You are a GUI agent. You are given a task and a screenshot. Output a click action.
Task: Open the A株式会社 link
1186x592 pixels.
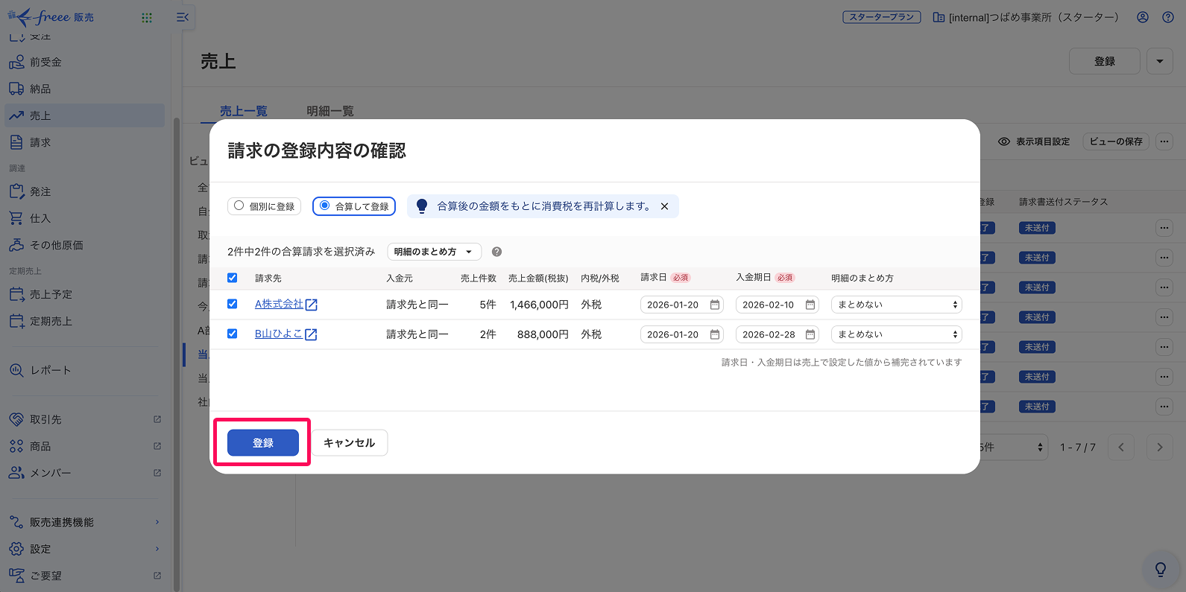(279, 304)
